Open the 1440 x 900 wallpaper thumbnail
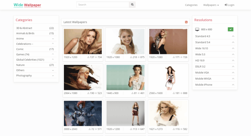Viewport: 251px width, 136px height. (125, 77)
